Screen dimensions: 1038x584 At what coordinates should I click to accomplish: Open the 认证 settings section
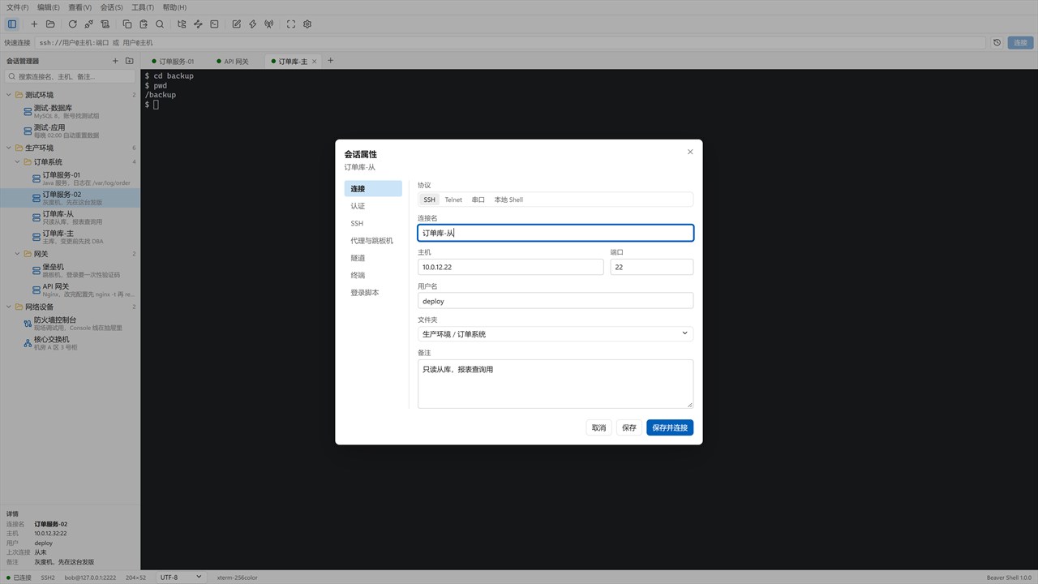[x=373, y=206]
